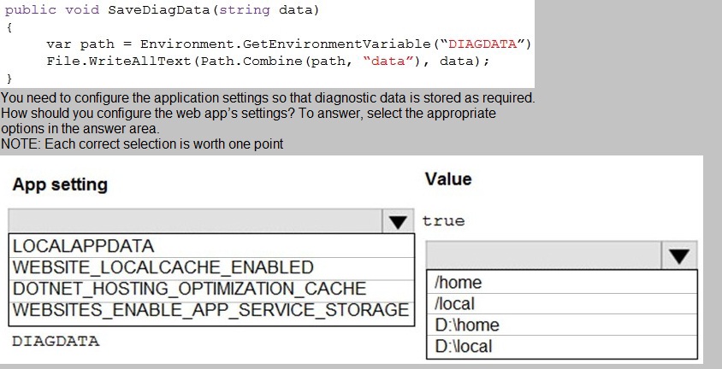Click the App setting heading
The image size is (722, 369).
click(x=60, y=184)
